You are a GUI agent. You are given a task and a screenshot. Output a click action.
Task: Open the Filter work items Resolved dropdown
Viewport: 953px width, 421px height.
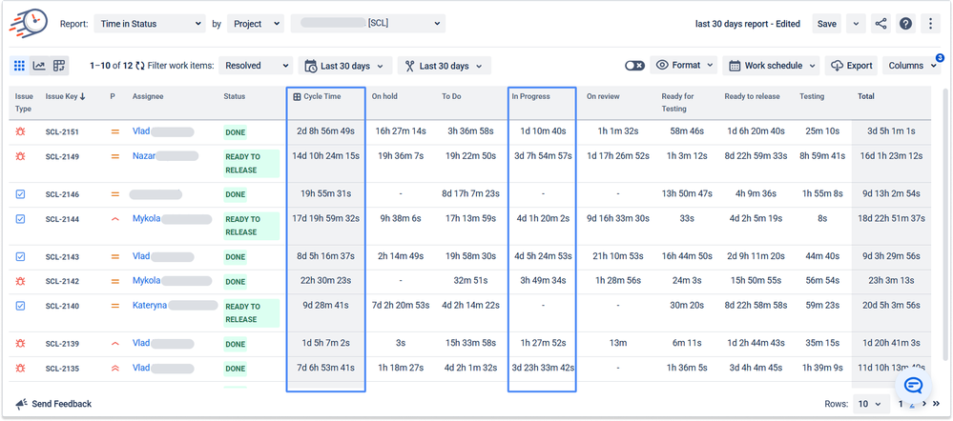click(256, 66)
